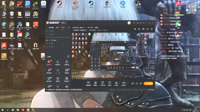
Task: Open the 歌词助手 tool
Action: coord(66,79)
